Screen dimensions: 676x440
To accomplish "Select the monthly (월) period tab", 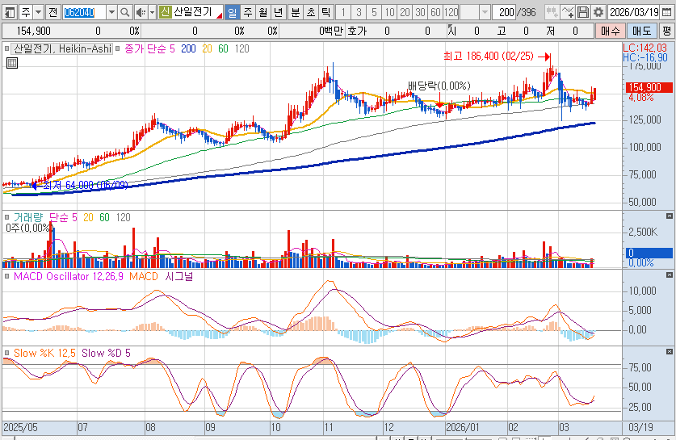I will pyautogui.click(x=263, y=12).
